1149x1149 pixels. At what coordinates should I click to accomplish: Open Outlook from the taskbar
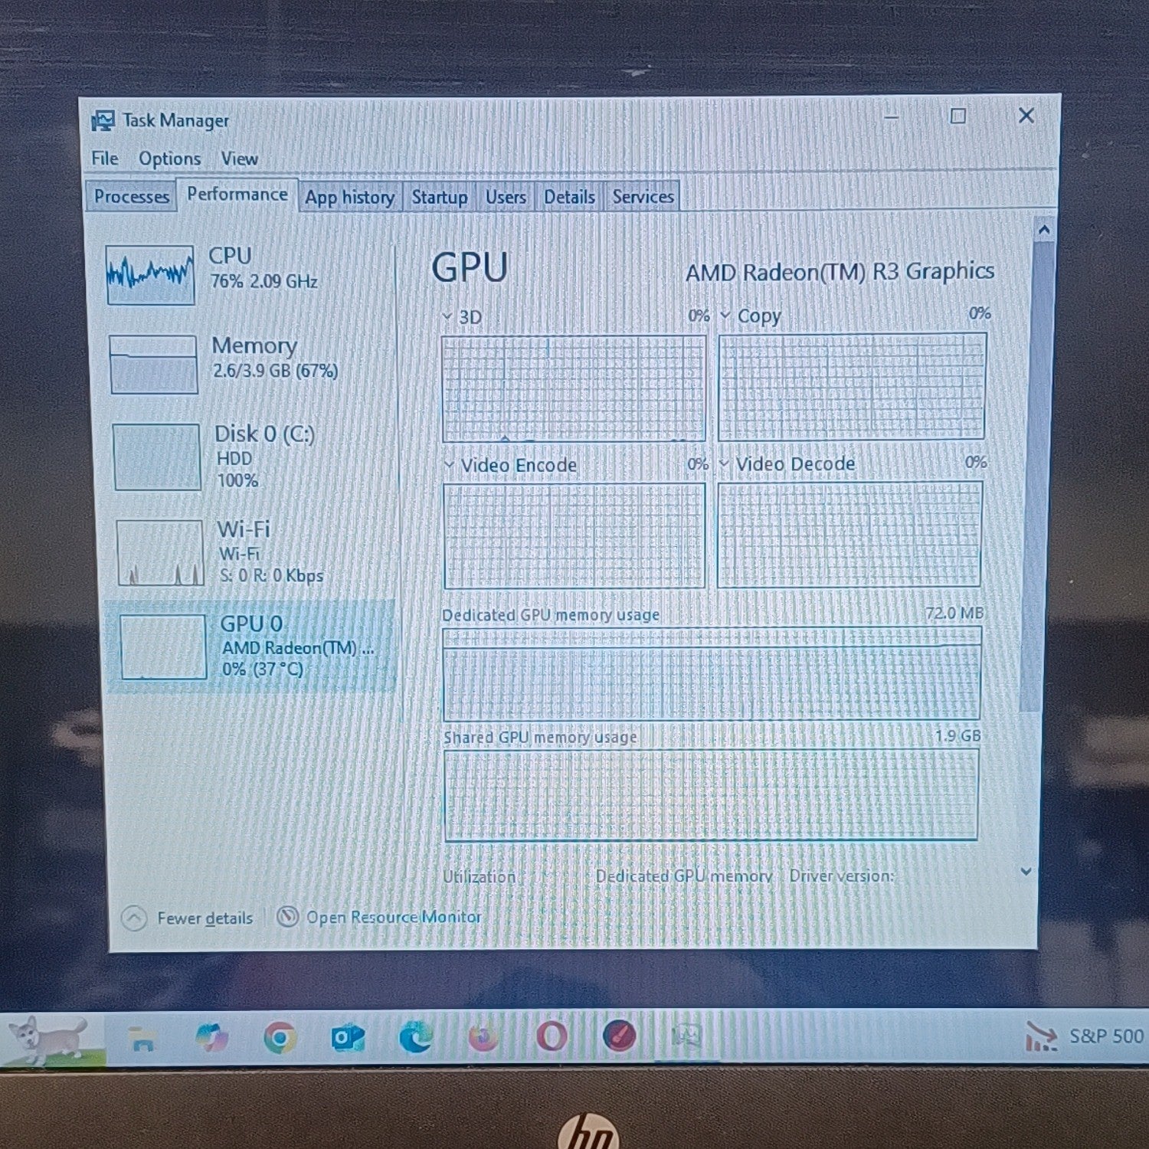[348, 1038]
